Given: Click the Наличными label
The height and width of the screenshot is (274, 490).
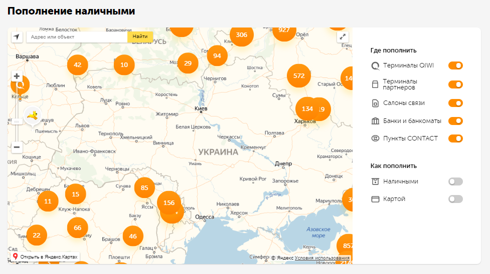Looking at the screenshot, I should [401, 181].
